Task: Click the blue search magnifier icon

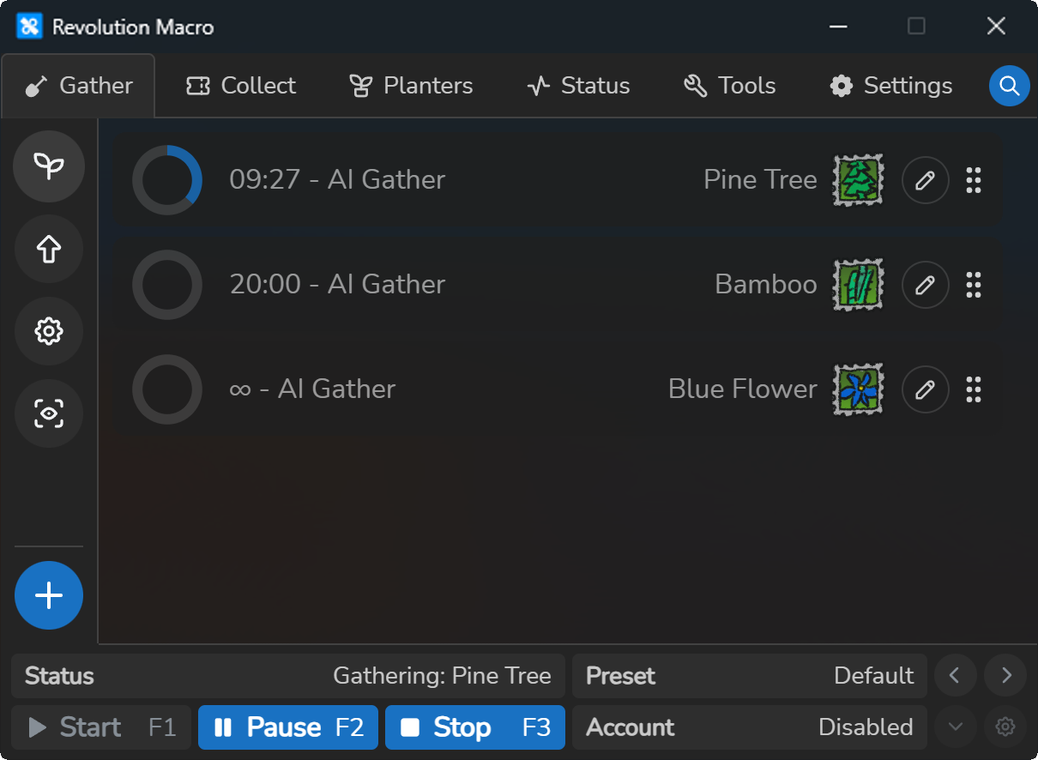Action: 1010,86
